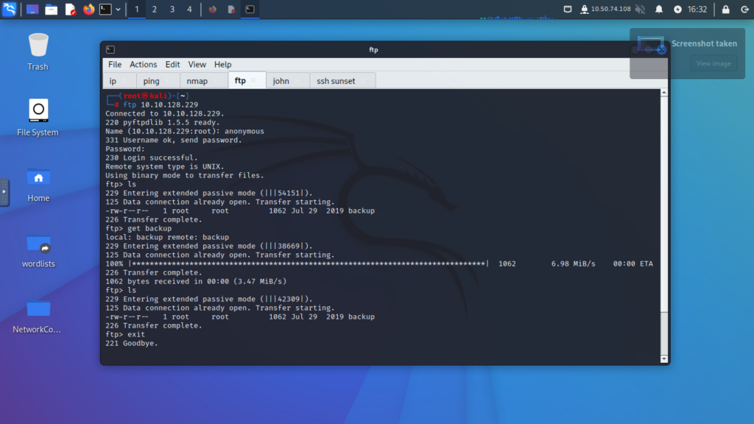Click the terminal emulator launcher icon
754x424 pixels.
[x=106, y=10]
